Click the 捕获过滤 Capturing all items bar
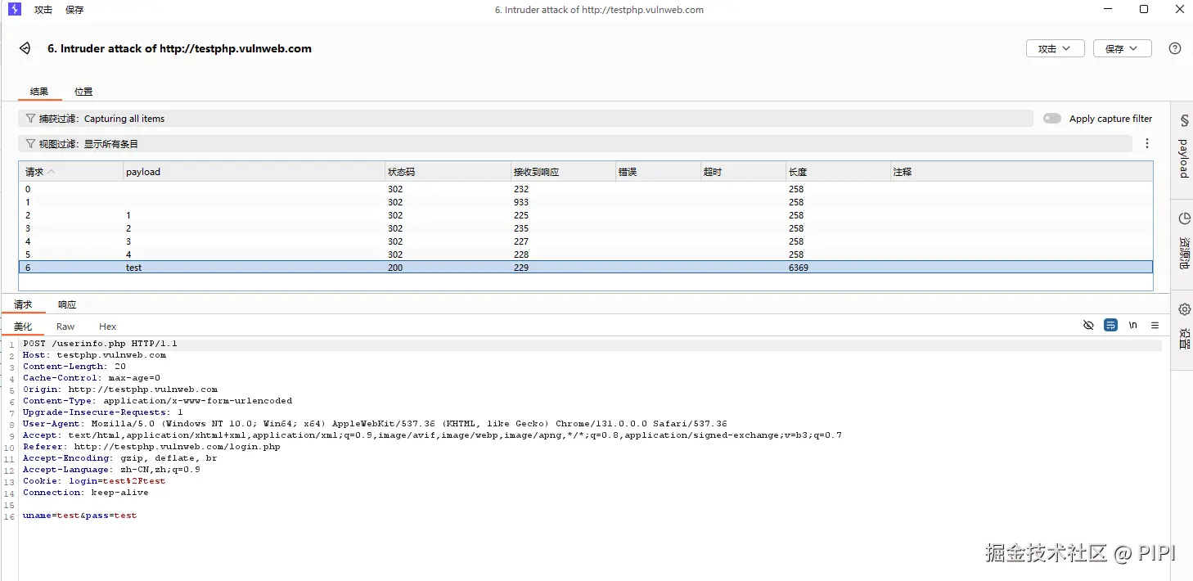 click(x=525, y=119)
